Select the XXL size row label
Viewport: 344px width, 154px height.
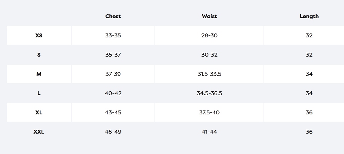click(39, 132)
